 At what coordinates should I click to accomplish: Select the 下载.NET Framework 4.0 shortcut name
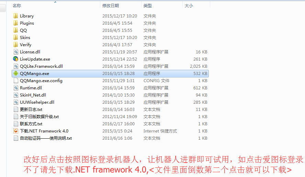44,131
